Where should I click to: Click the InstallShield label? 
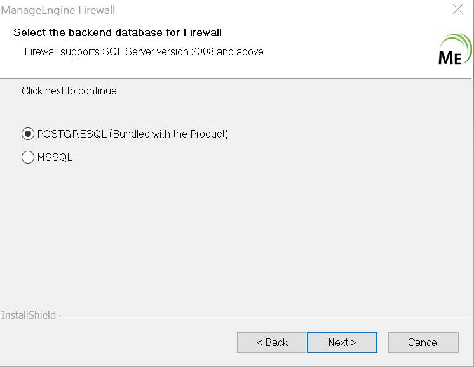click(x=29, y=315)
